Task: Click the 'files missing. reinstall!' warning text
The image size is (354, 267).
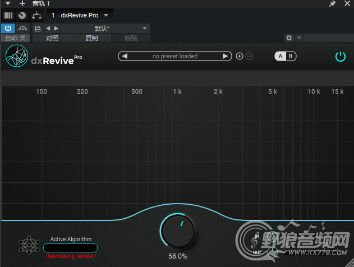Action: [71, 256]
